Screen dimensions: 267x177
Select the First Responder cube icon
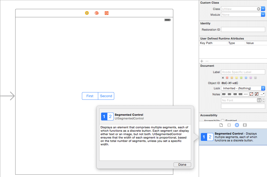[x=97, y=13]
